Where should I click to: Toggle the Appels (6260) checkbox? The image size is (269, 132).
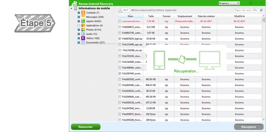click(79, 21)
